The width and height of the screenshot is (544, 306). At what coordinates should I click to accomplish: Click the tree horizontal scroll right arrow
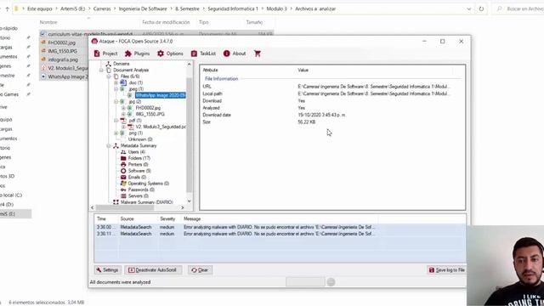click(183, 207)
